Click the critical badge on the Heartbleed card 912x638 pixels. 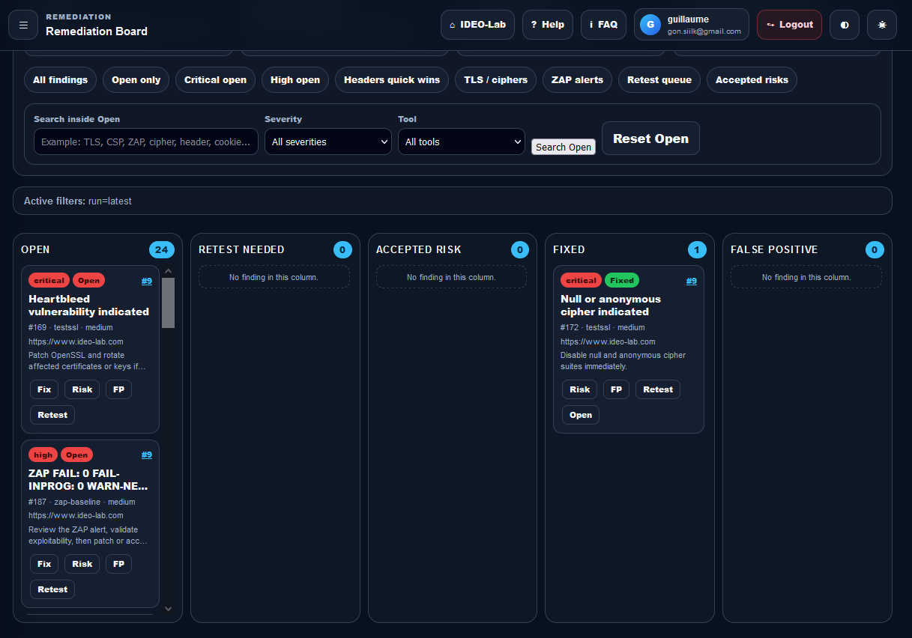pos(49,281)
